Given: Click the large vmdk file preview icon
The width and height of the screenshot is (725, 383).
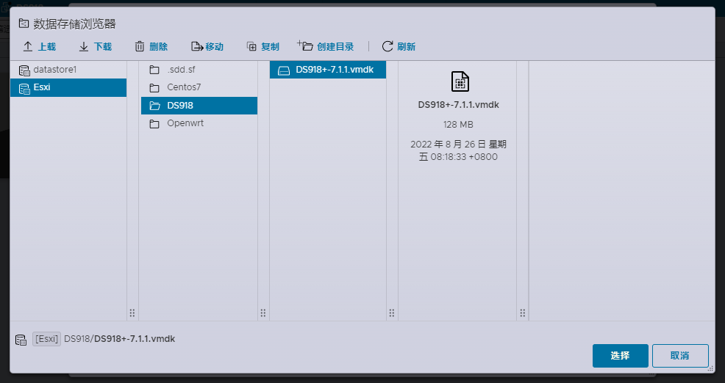Looking at the screenshot, I should (459, 81).
